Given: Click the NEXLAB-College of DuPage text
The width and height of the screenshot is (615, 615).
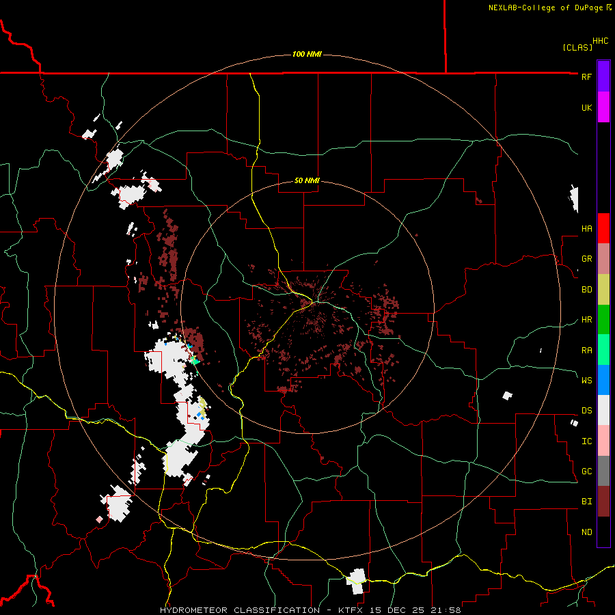Looking at the screenshot, I should pos(547,8).
